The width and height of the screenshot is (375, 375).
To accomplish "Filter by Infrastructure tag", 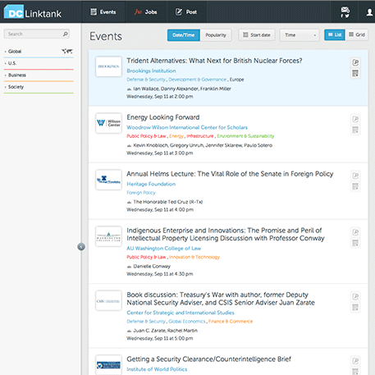I will (200, 136).
